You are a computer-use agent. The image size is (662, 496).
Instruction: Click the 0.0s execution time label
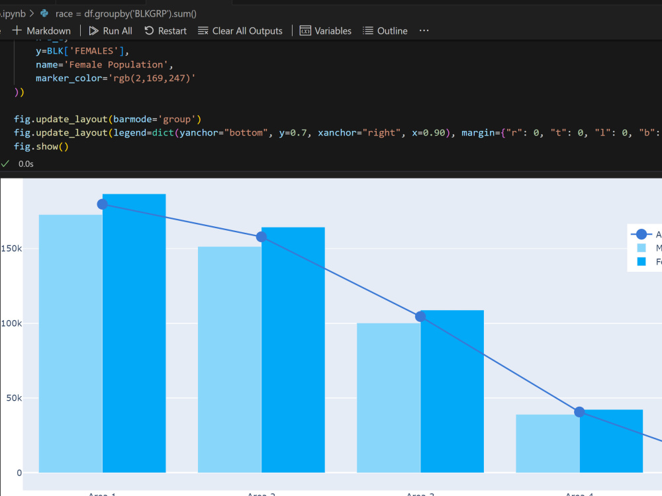26,163
